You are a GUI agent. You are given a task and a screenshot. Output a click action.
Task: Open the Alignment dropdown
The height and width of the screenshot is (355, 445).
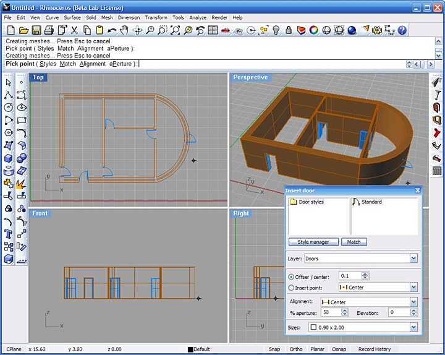[x=413, y=302]
